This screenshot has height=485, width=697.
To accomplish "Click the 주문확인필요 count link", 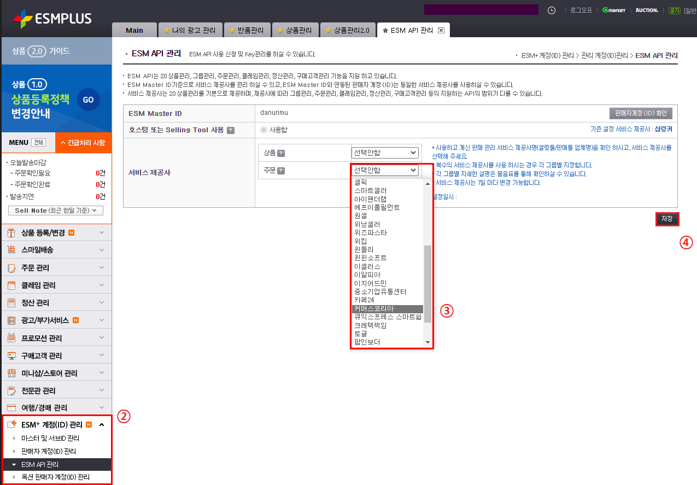I will (100, 173).
